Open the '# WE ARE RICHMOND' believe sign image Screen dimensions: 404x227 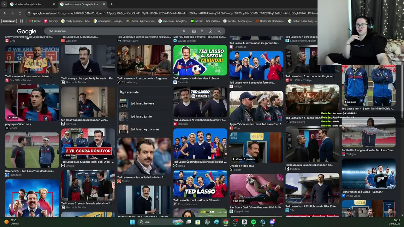[32, 60]
